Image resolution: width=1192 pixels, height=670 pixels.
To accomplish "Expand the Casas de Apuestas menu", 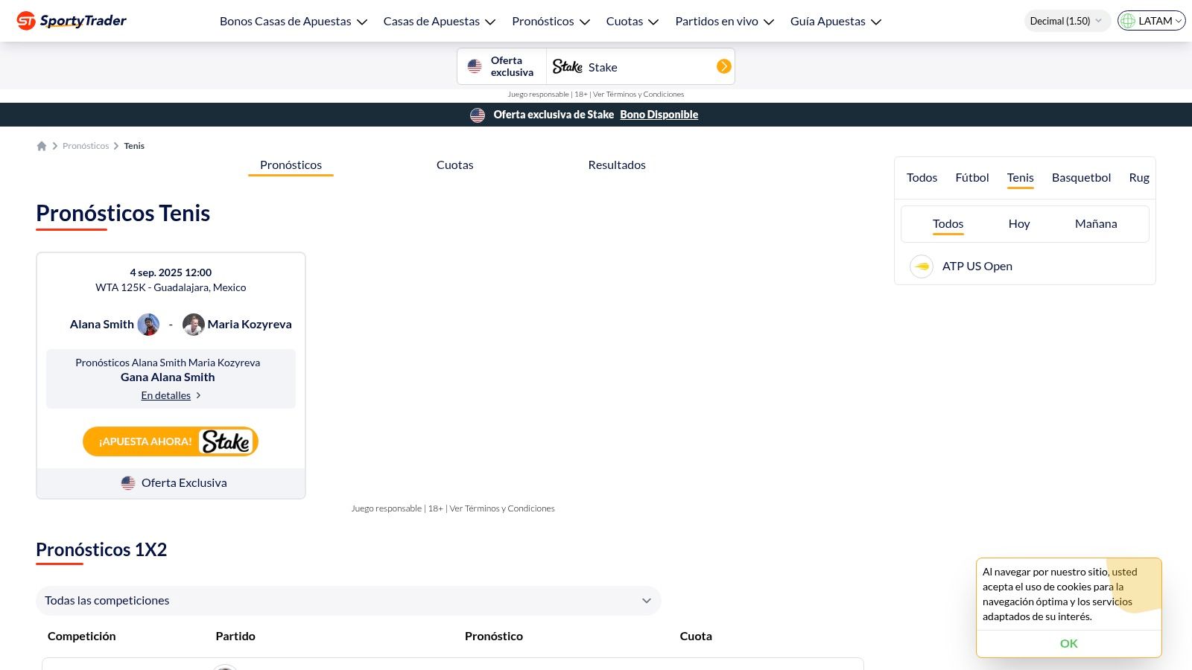I will pyautogui.click(x=440, y=22).
